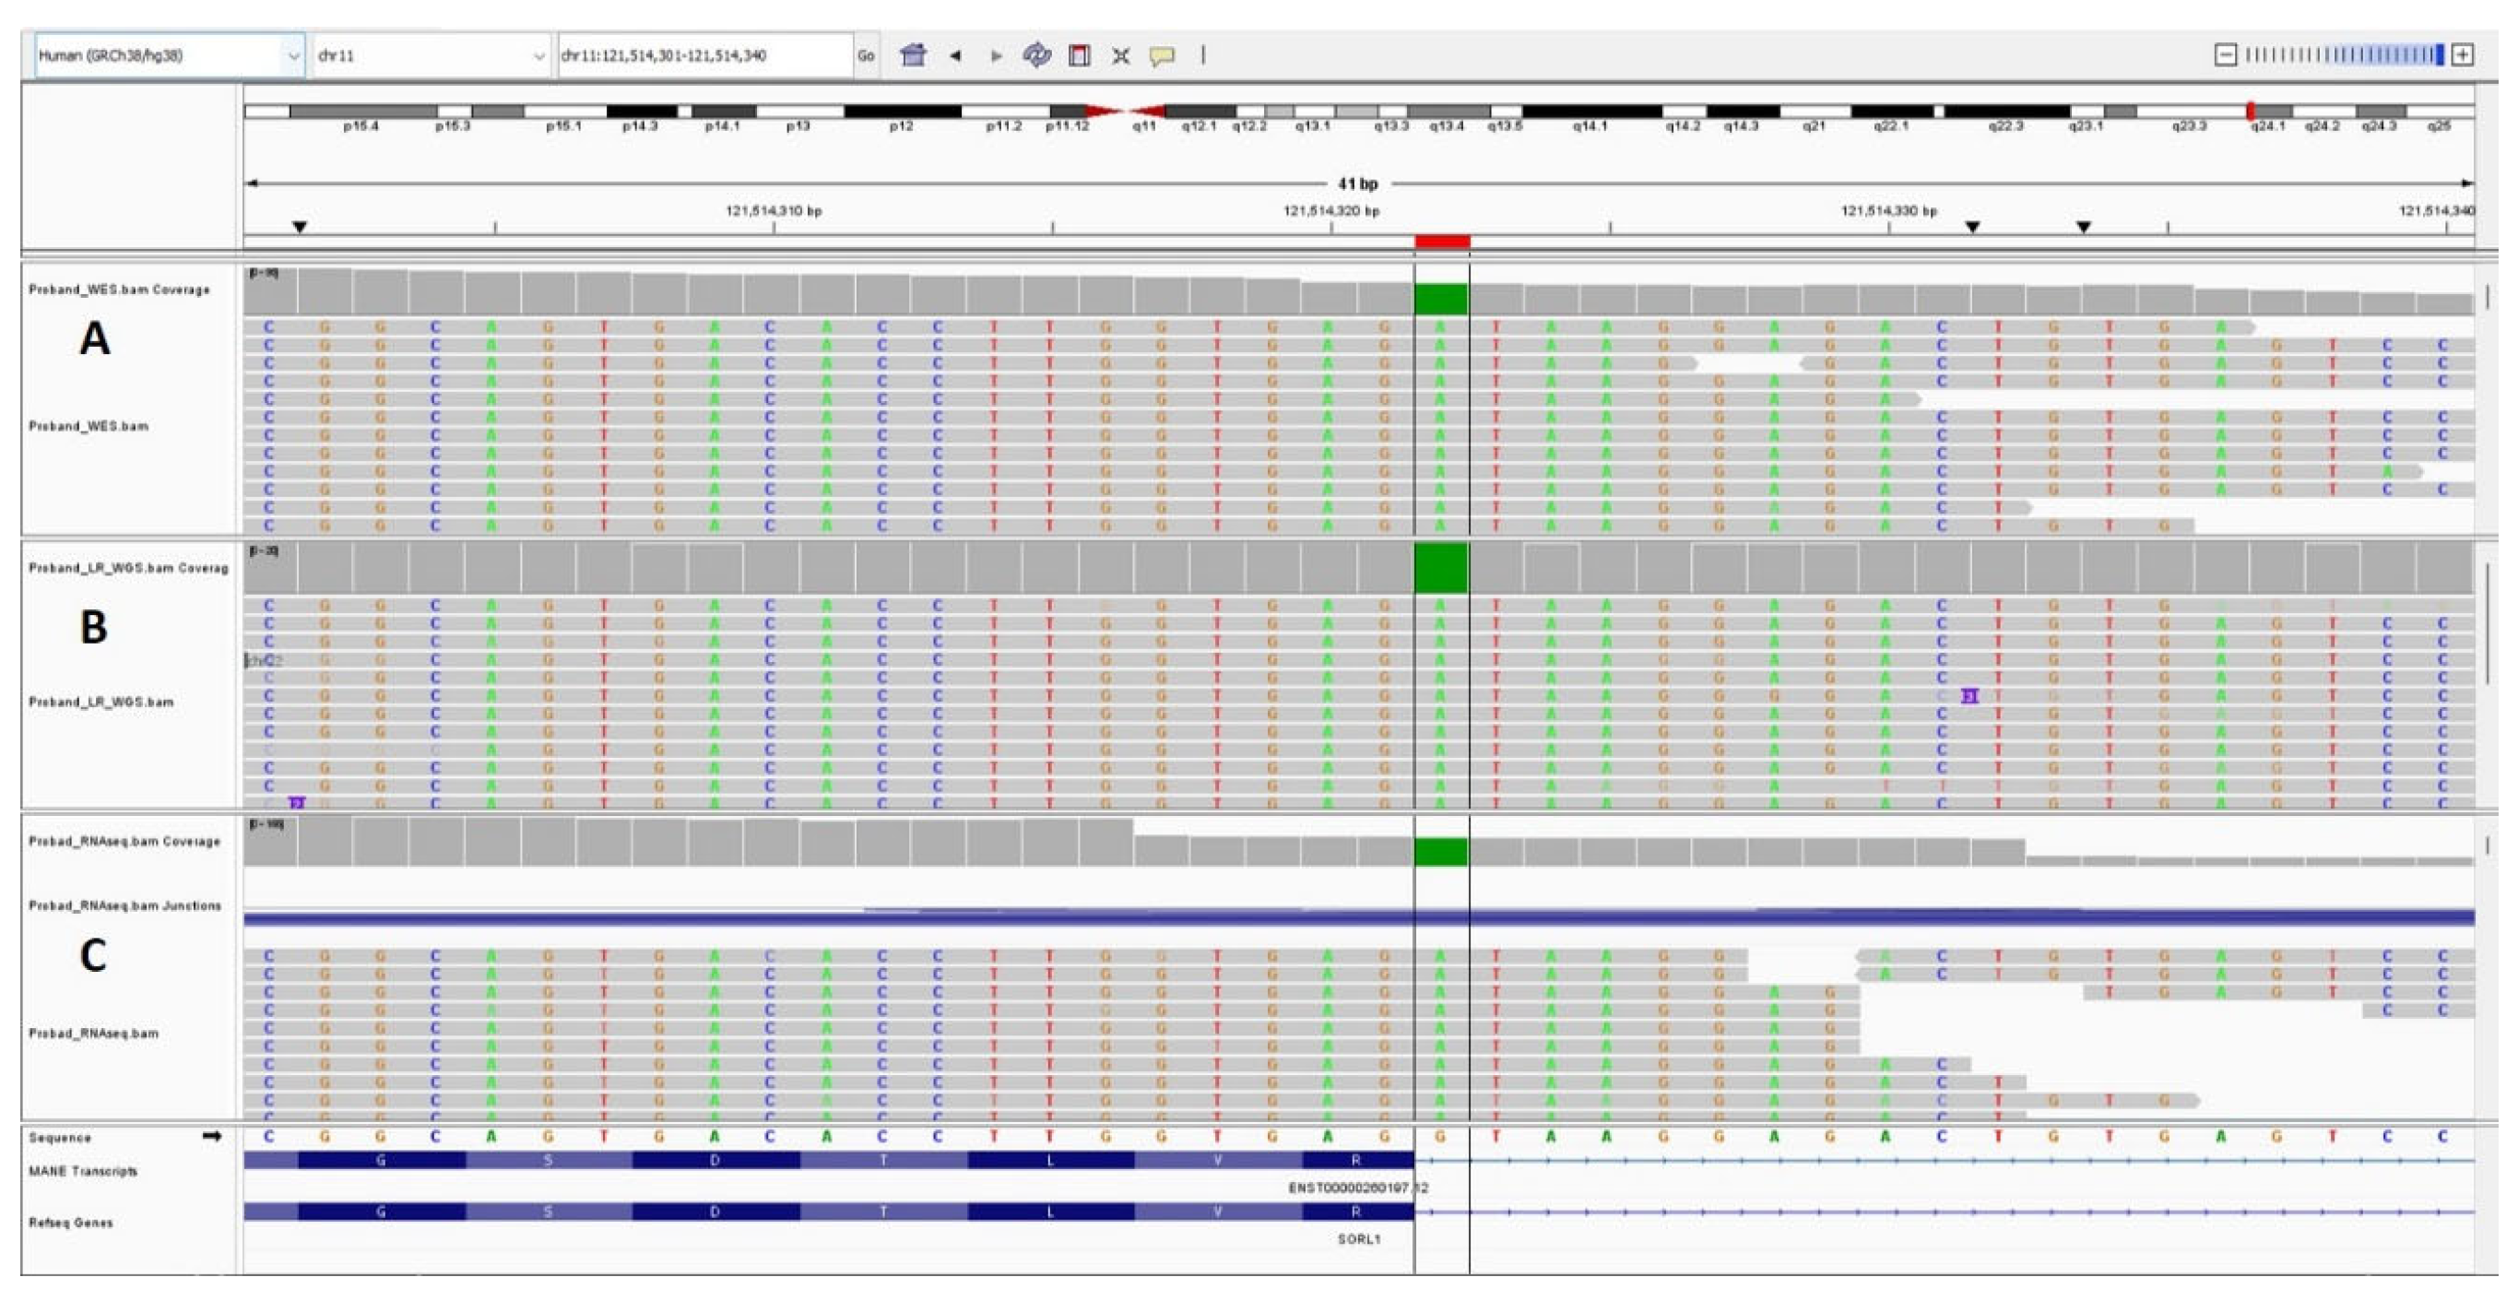Go back with the left arrow icon
The image size is (2518, 1301).
pos(955,55)
